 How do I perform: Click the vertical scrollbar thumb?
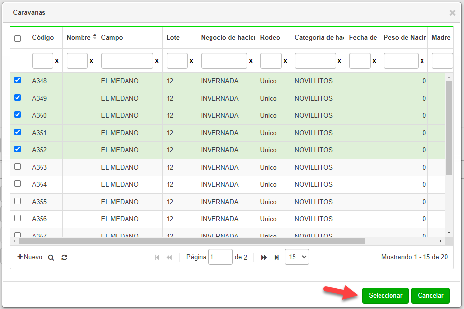[x=449, y=128]
